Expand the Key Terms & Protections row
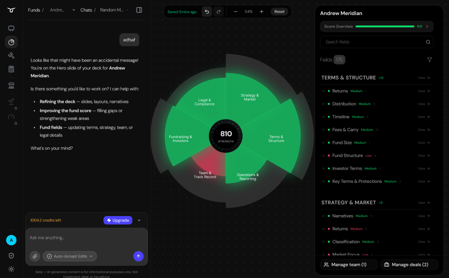 coord(323,181)
